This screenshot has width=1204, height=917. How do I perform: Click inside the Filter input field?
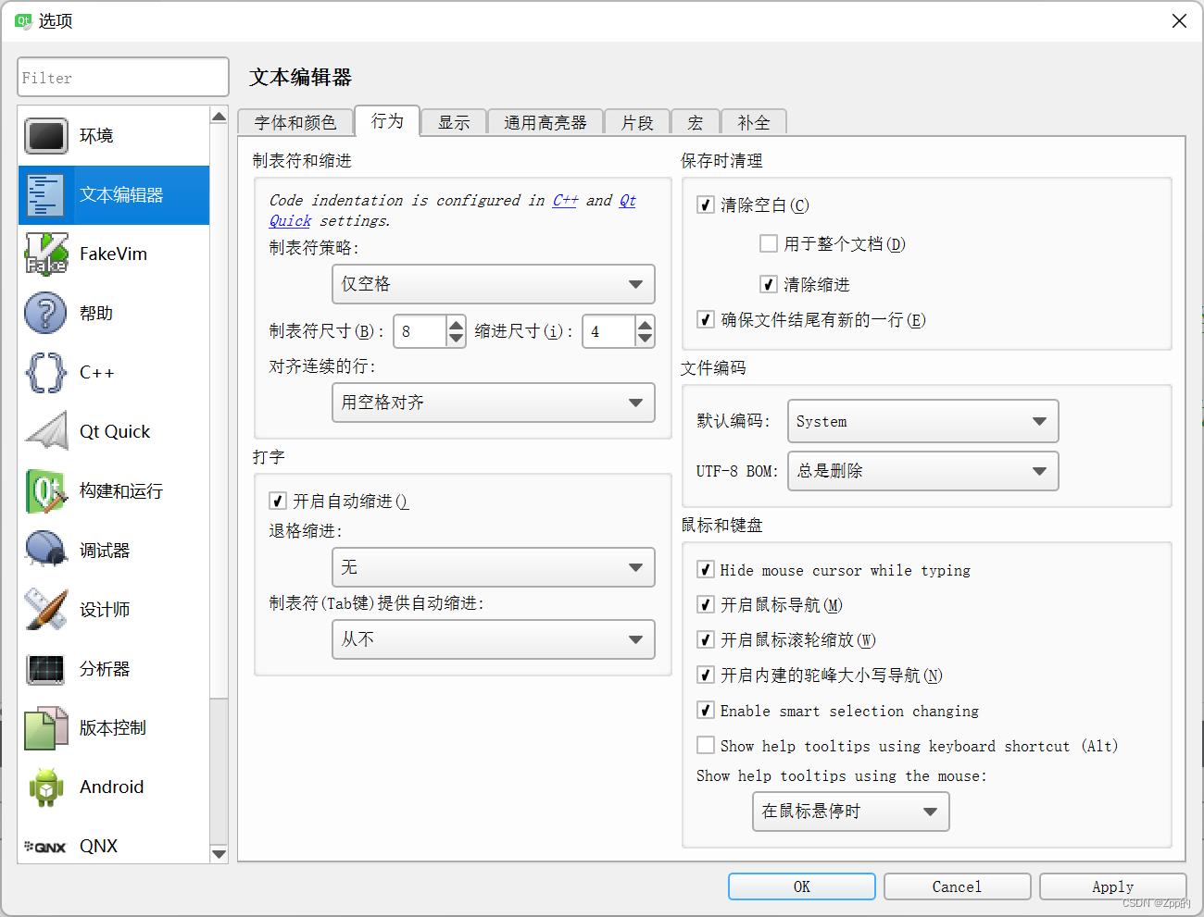pyautogui.click(x=122, y=78)
